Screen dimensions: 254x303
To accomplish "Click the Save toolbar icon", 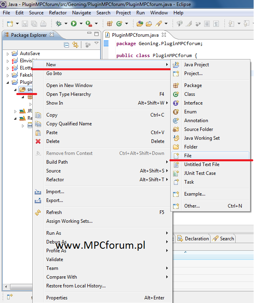I will tap(25, 24).
